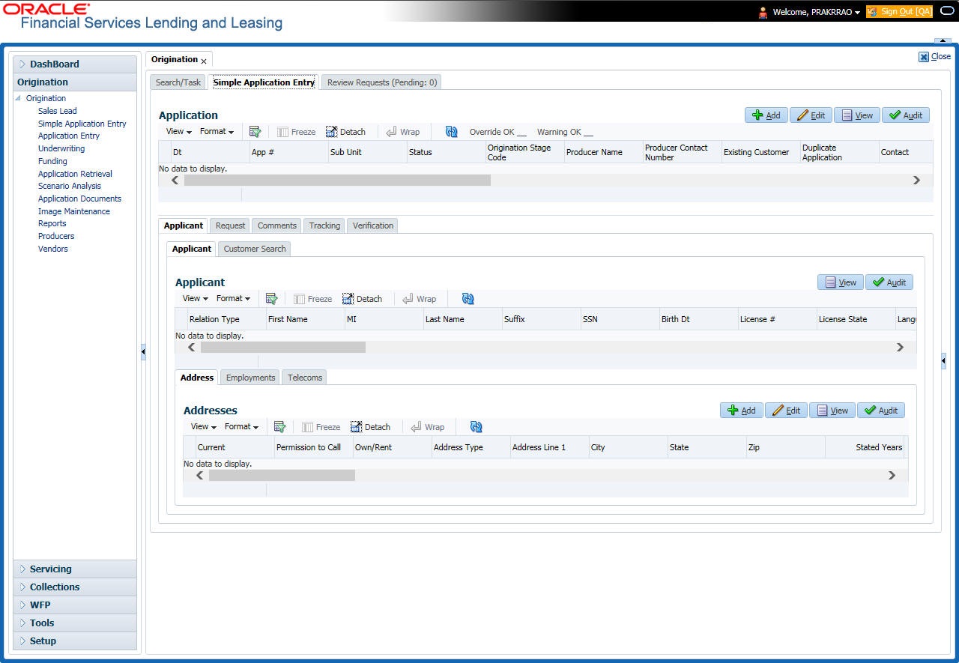The image size is (959, 663).
Task: Toggle the right-side pane splitter arrow
Action: tap(943, 361)
